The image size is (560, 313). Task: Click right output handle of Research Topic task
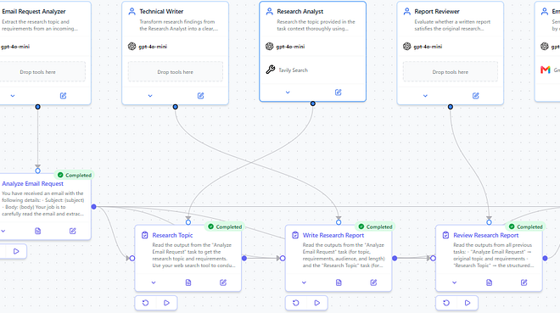244,258
